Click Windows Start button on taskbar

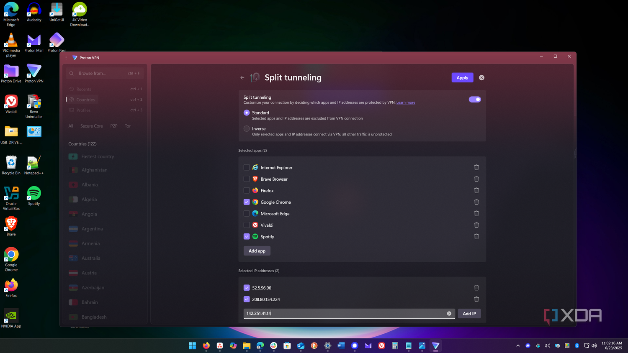click(193, 345)
